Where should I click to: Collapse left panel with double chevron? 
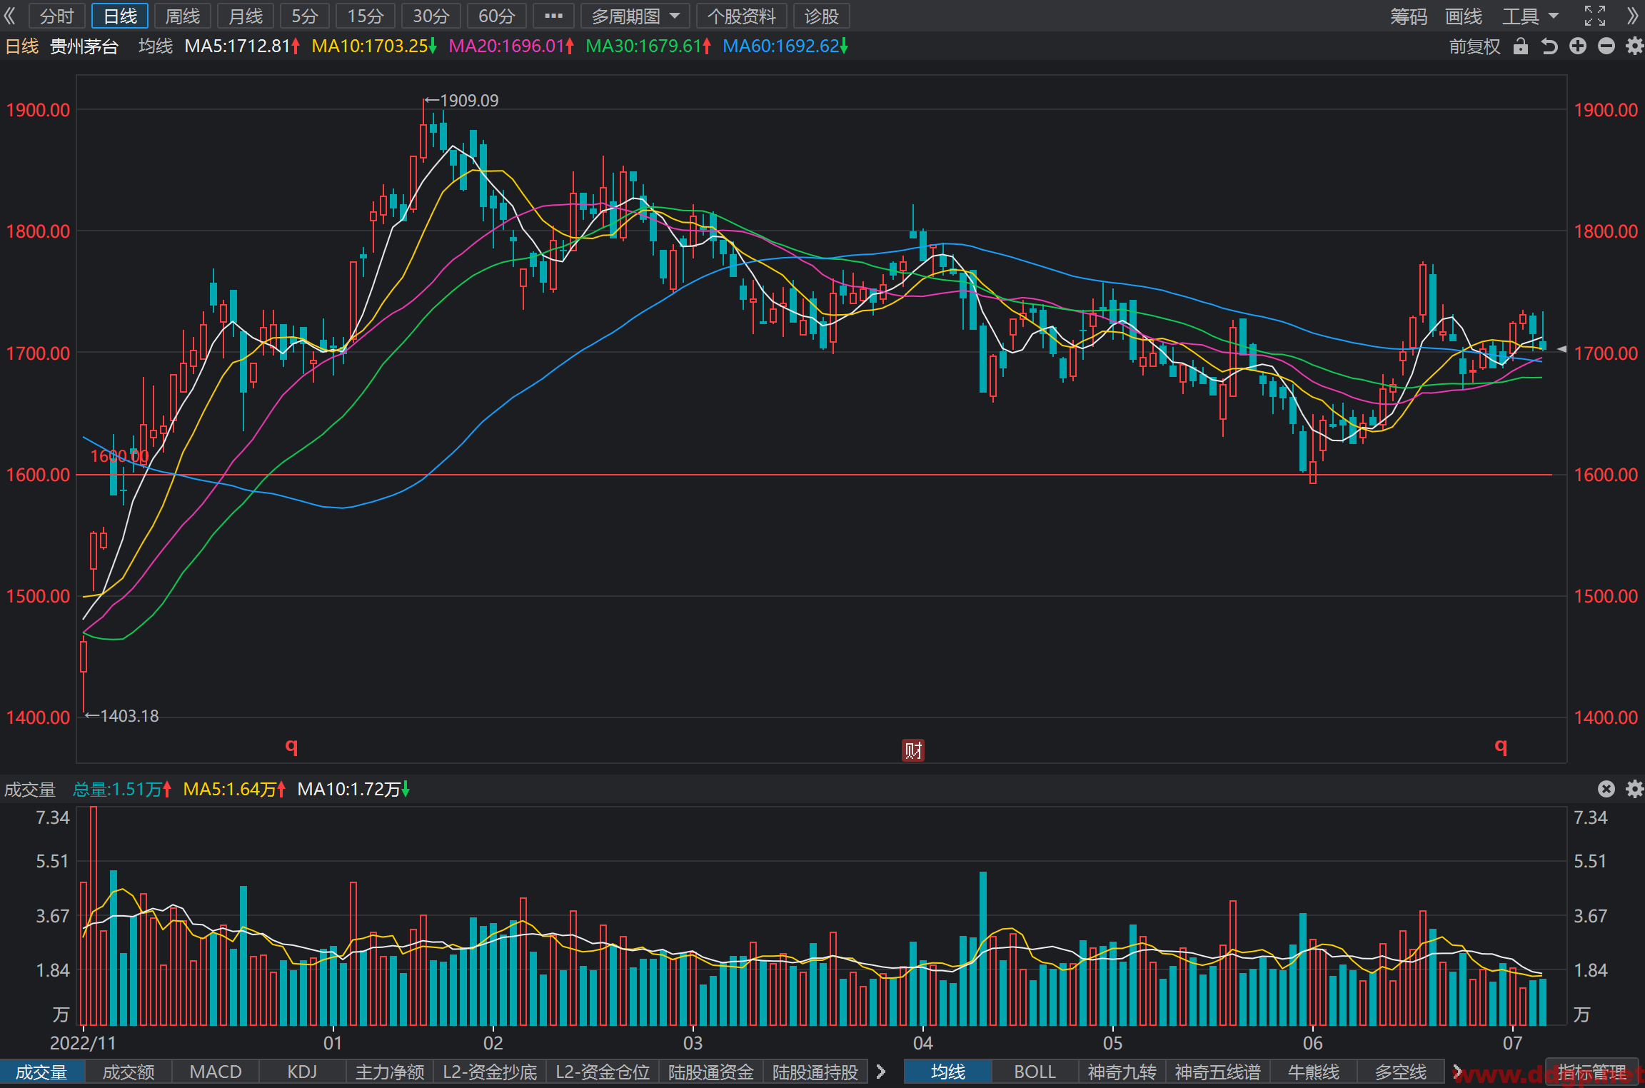tap(10, 16)
